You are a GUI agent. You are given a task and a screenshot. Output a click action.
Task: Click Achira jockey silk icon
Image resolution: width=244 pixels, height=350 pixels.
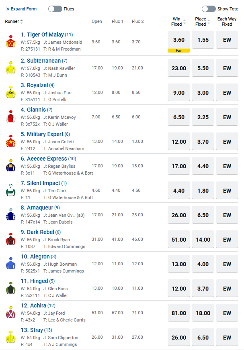point(10,313)
